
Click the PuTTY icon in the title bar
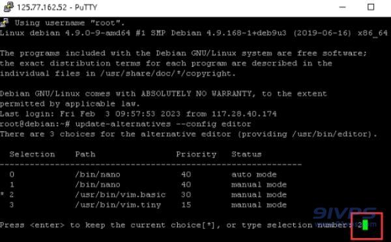(x=8, y=7)
